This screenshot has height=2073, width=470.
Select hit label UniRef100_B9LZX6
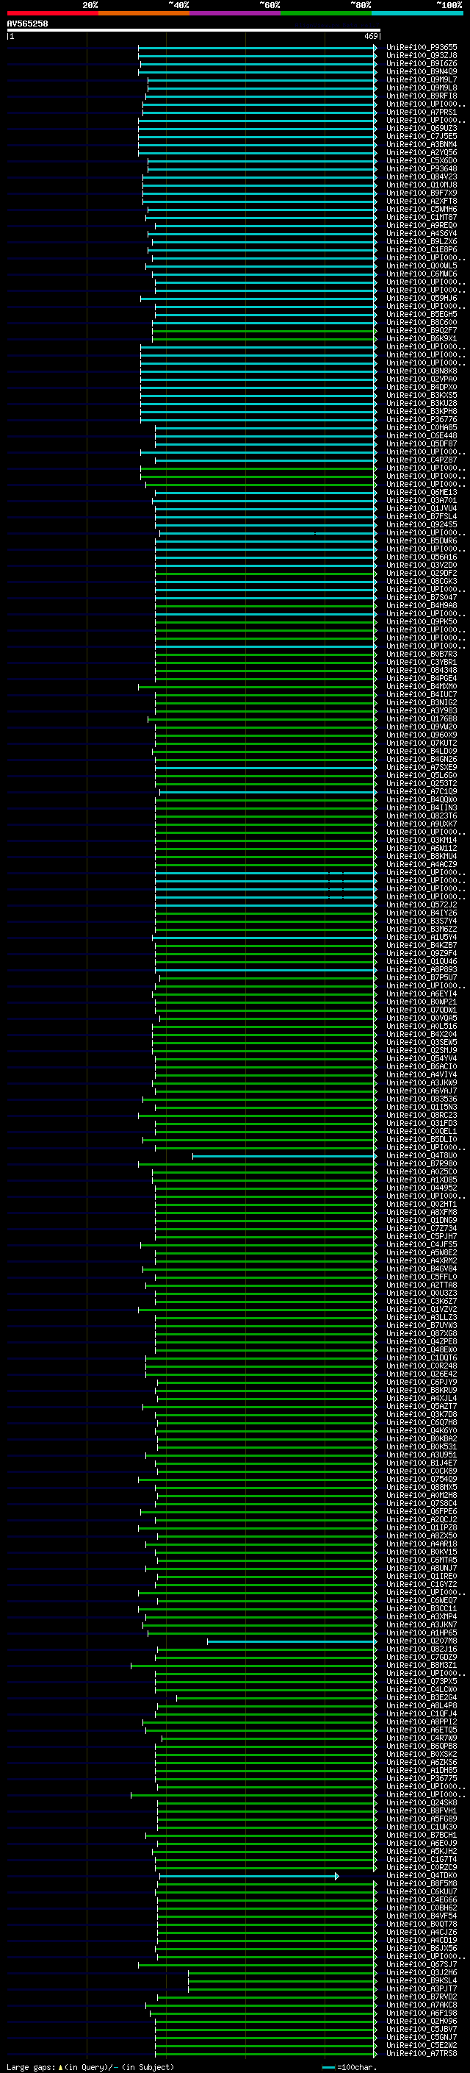[422, 241]
